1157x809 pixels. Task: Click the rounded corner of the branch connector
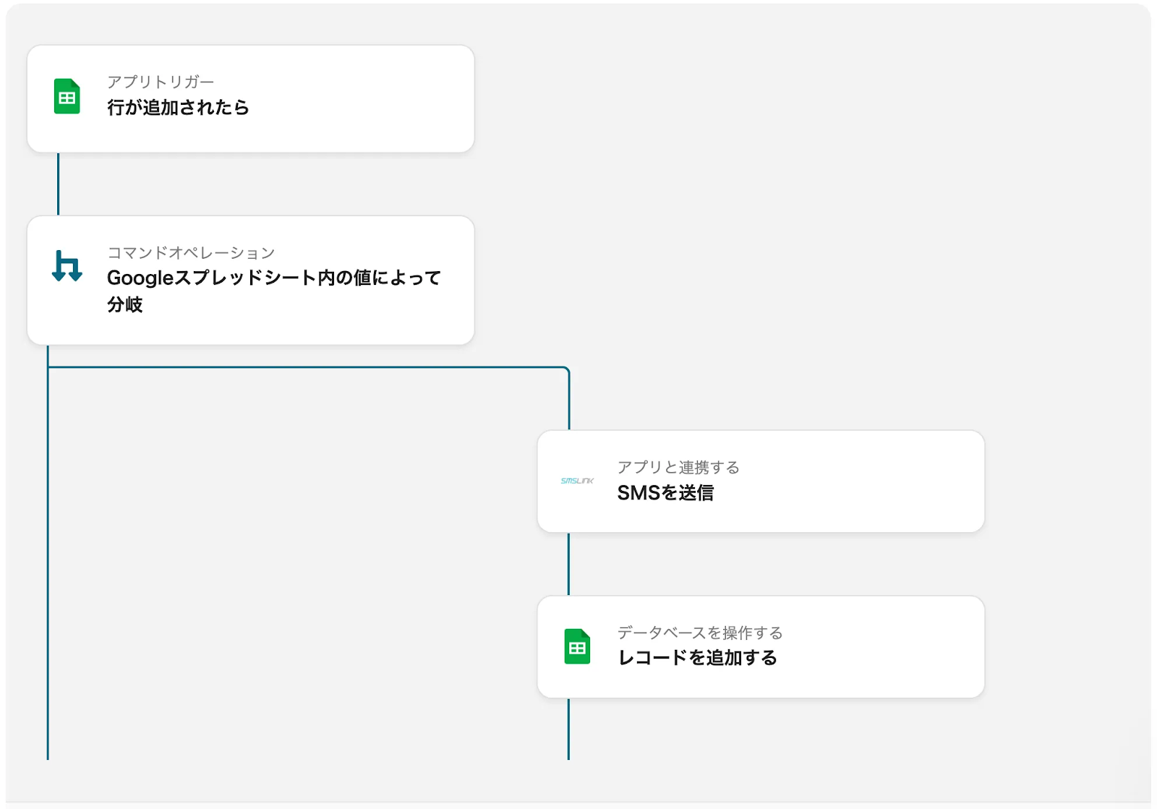567,369
